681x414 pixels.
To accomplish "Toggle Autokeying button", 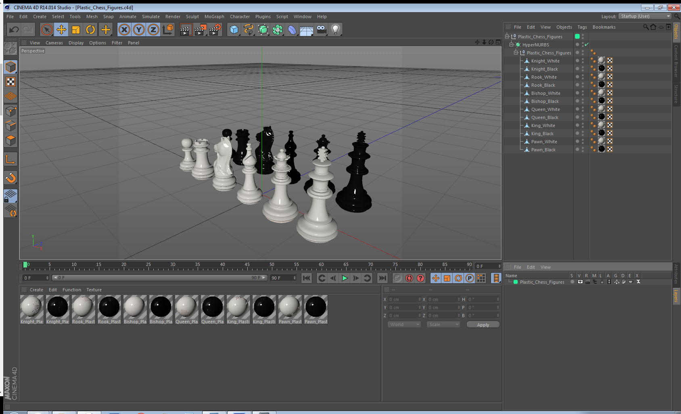I will click(409, 278).
